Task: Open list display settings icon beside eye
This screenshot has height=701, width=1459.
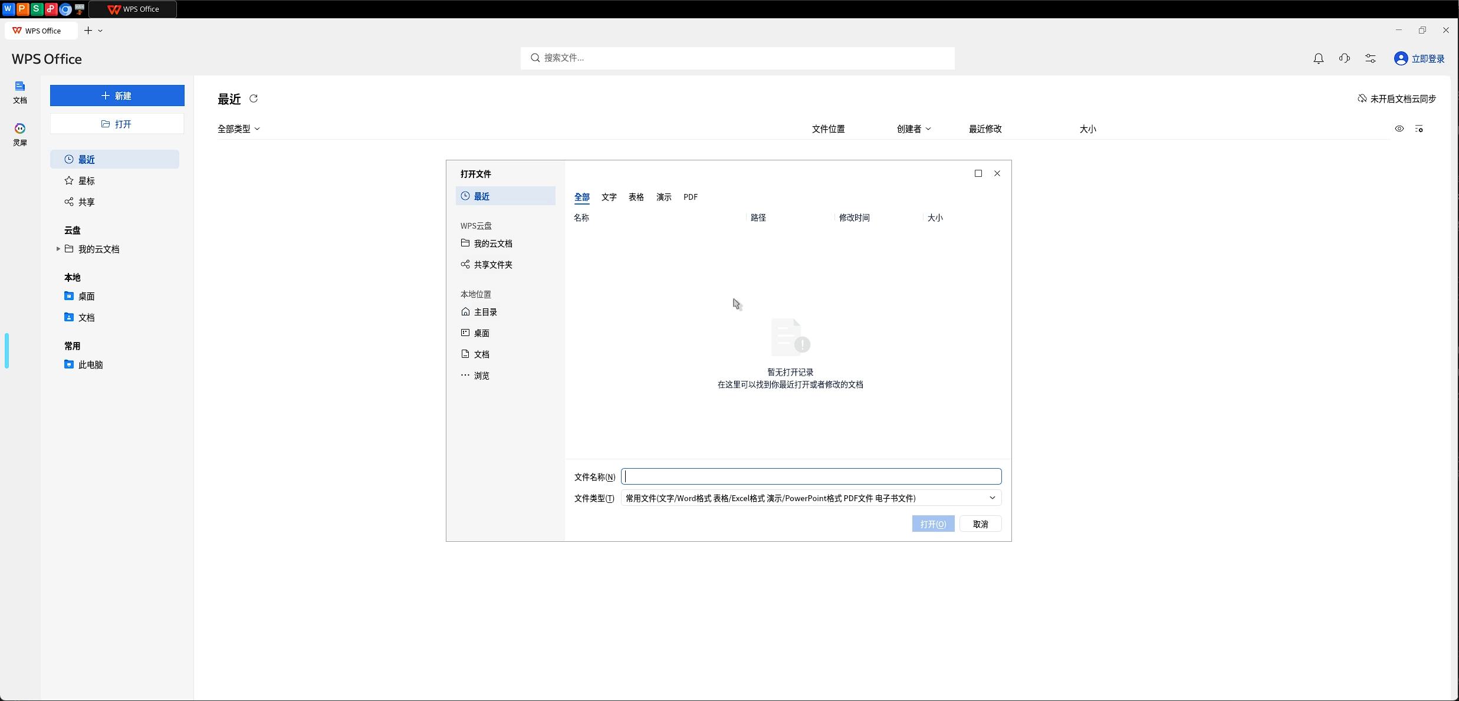Action: tap(1419, 129)
